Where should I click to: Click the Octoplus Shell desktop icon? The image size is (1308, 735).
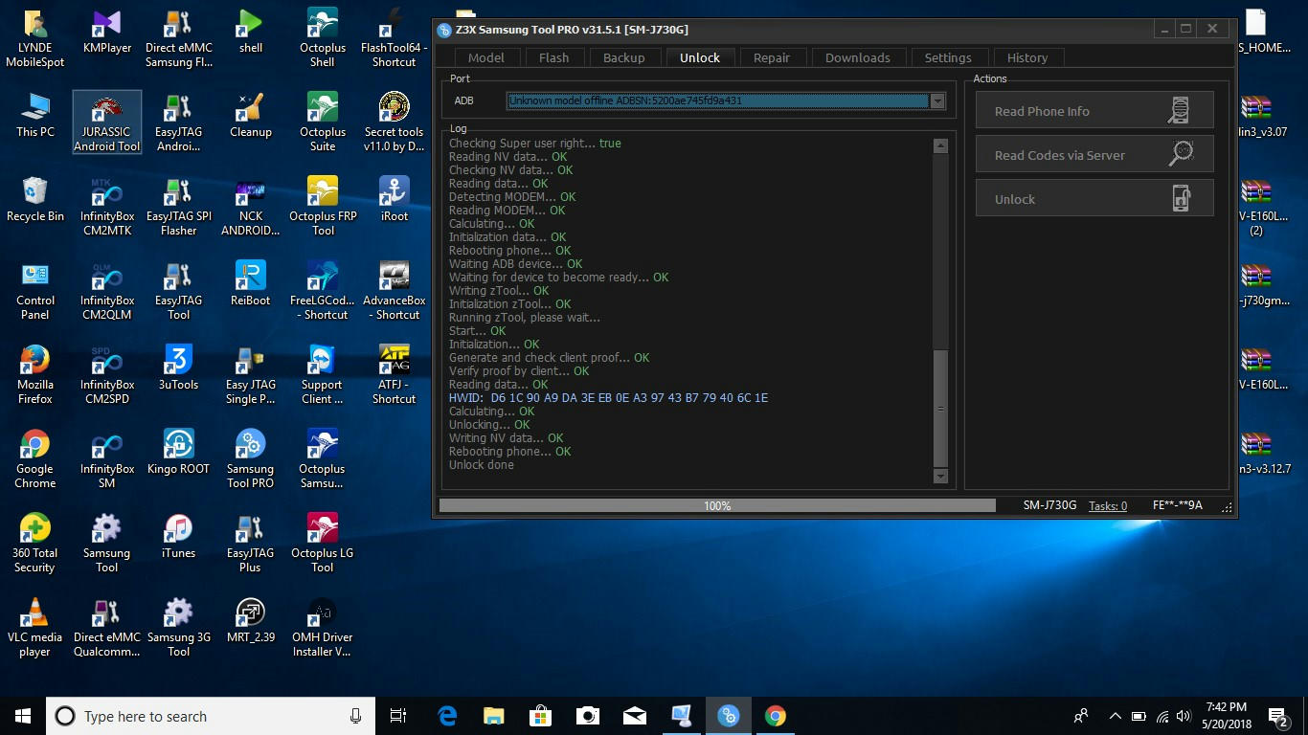[323, 38]
